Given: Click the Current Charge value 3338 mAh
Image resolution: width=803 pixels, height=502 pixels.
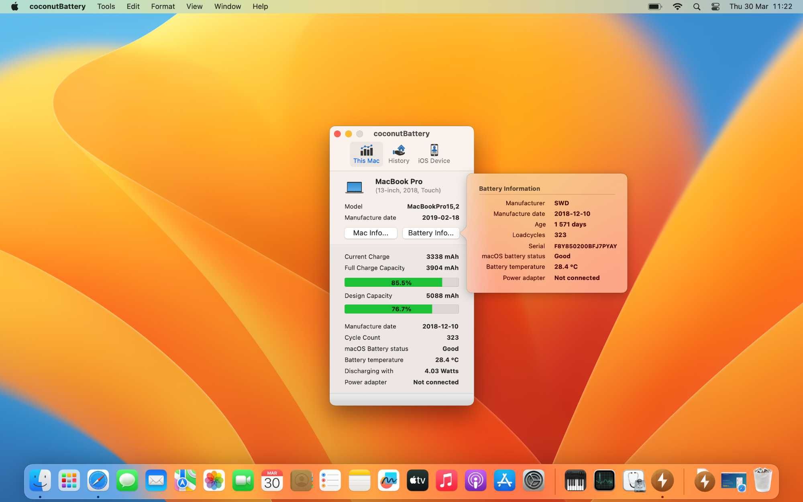Looking at the screenshot, I should 442,257.
